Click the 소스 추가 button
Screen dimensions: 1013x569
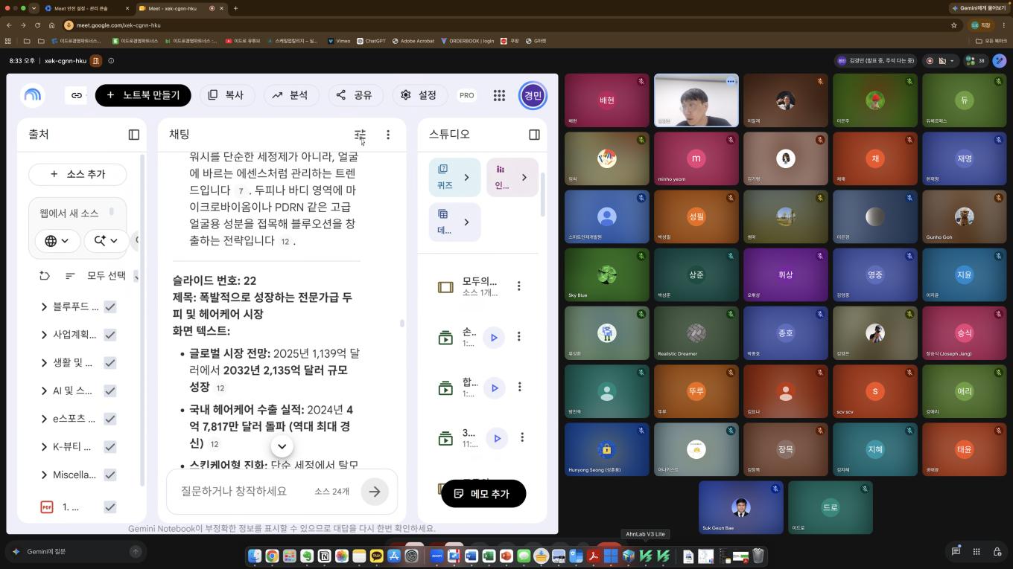77,174
